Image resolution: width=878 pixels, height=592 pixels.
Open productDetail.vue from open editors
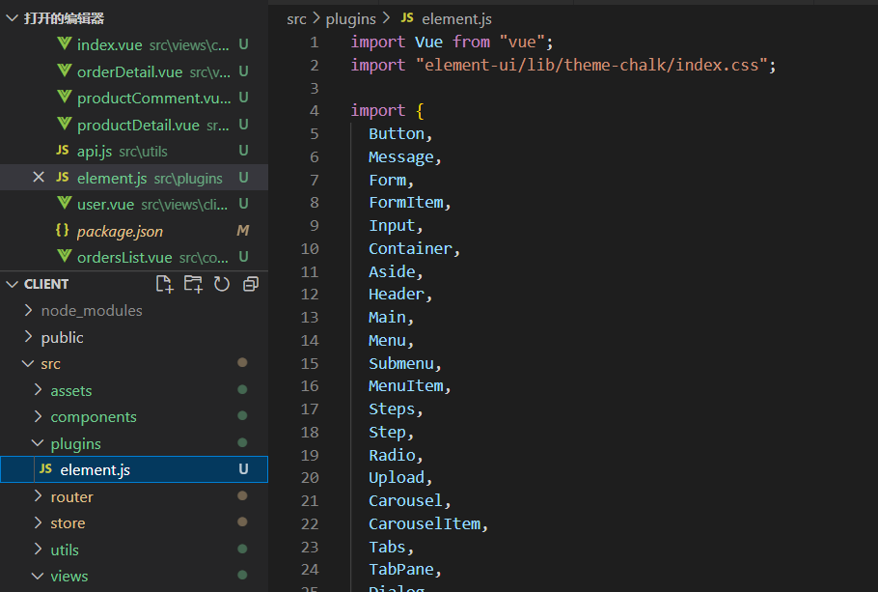pos(134,124)
